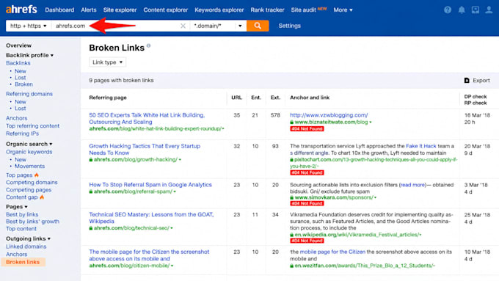Open Rank tracker
This screenshot has width=499, height=281.
tap(267, 10)
